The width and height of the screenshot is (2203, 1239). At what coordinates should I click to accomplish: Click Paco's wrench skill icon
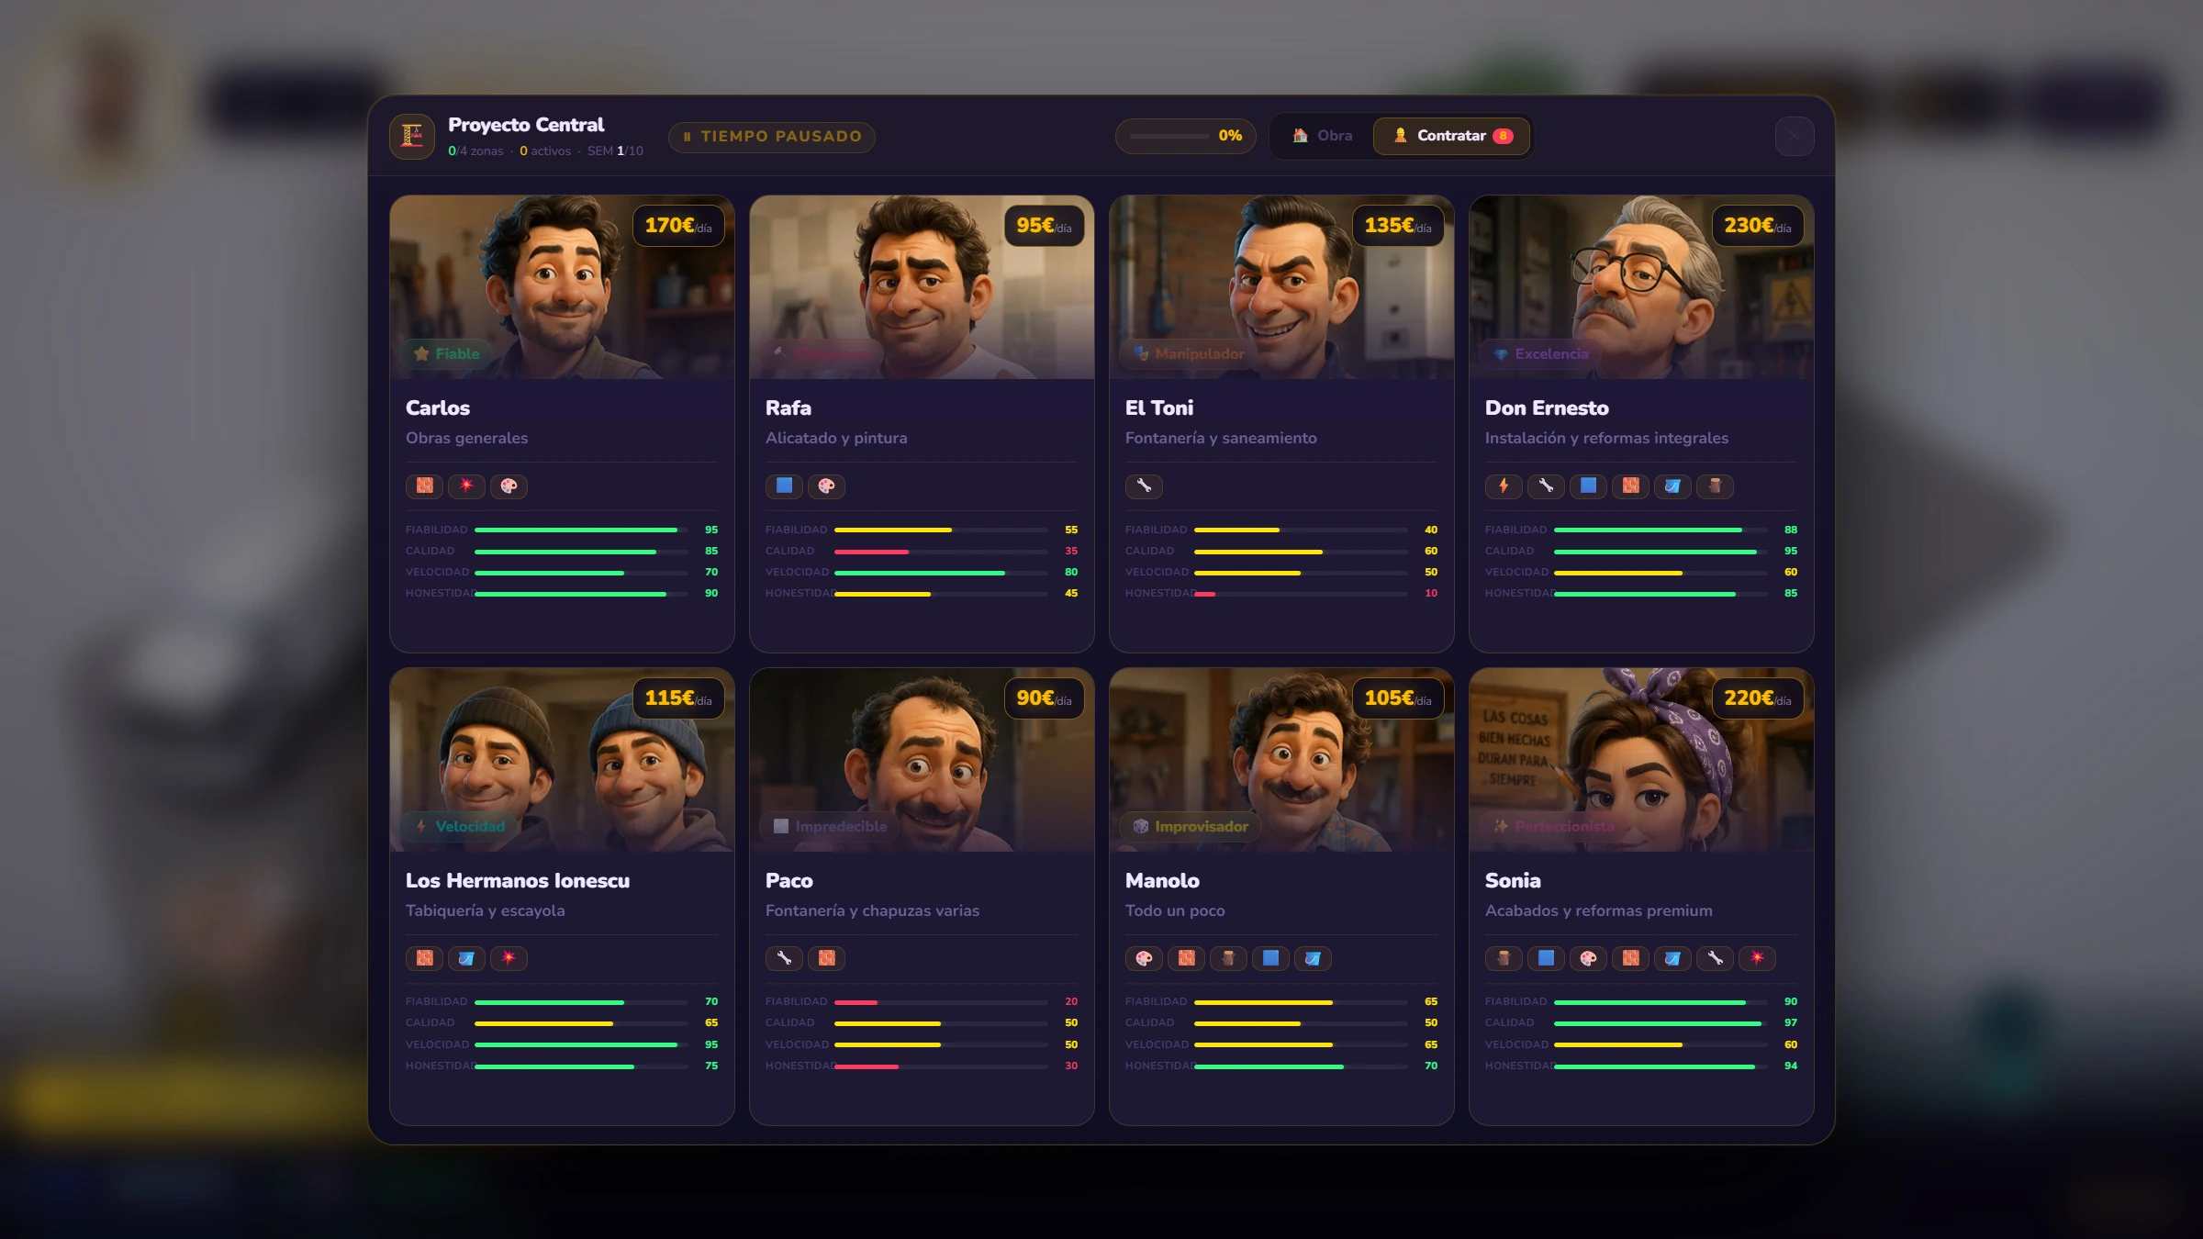784,958
